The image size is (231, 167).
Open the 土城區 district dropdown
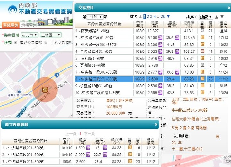51,35
